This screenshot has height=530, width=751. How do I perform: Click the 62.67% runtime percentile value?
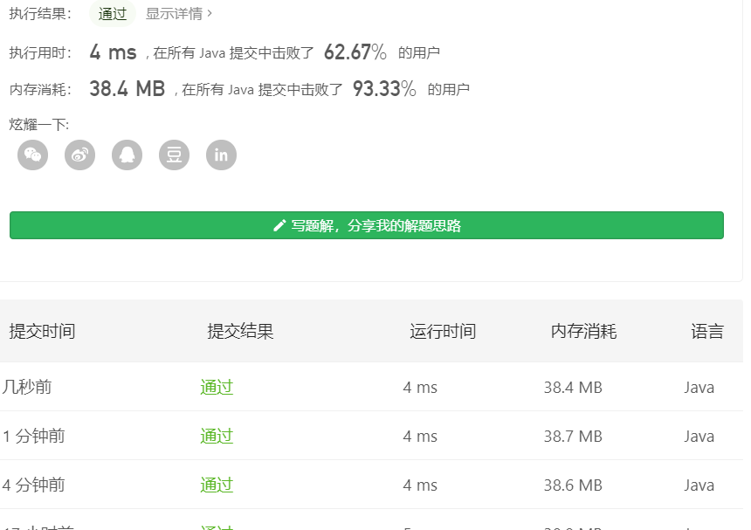coord(355,52)
